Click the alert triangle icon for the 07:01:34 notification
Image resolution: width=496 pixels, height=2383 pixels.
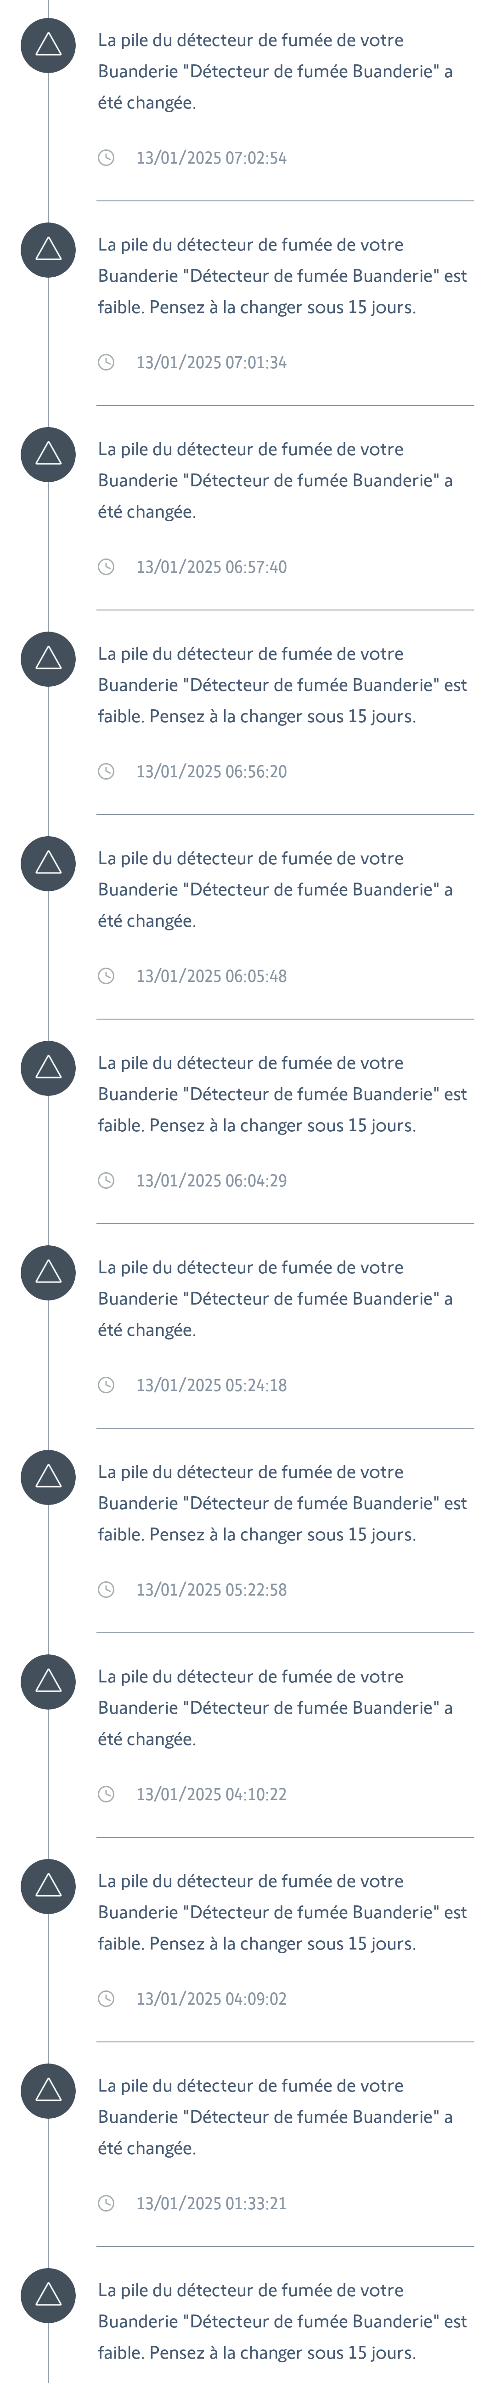(48, 250)
